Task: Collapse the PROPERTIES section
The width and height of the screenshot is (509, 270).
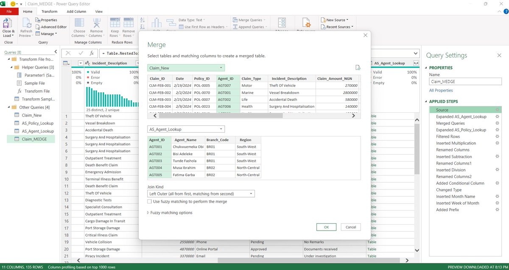Action: (x=426, y=68)
